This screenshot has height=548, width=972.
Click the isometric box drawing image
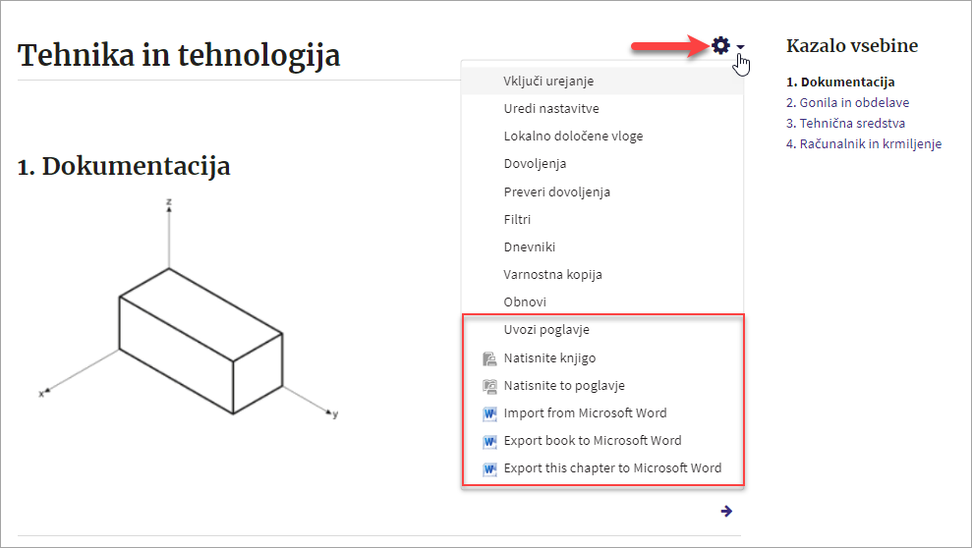click(189, 308)
